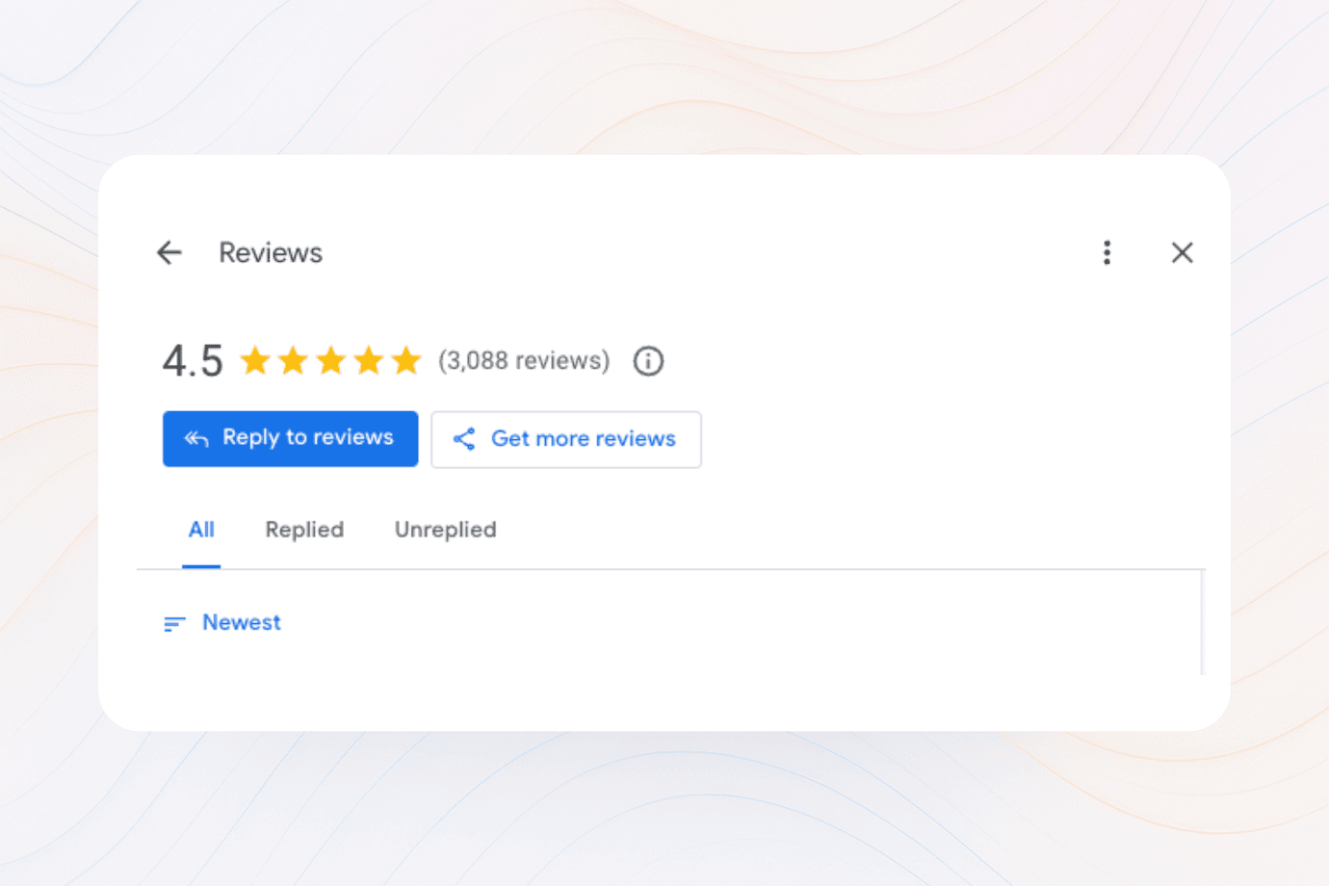Click the sort lines icon beside Newest
Viewport: 1329px width, 886px height.
click(x=174, y=624)
